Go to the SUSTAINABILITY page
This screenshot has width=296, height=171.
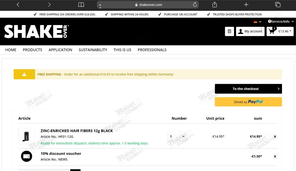point(93,50)
